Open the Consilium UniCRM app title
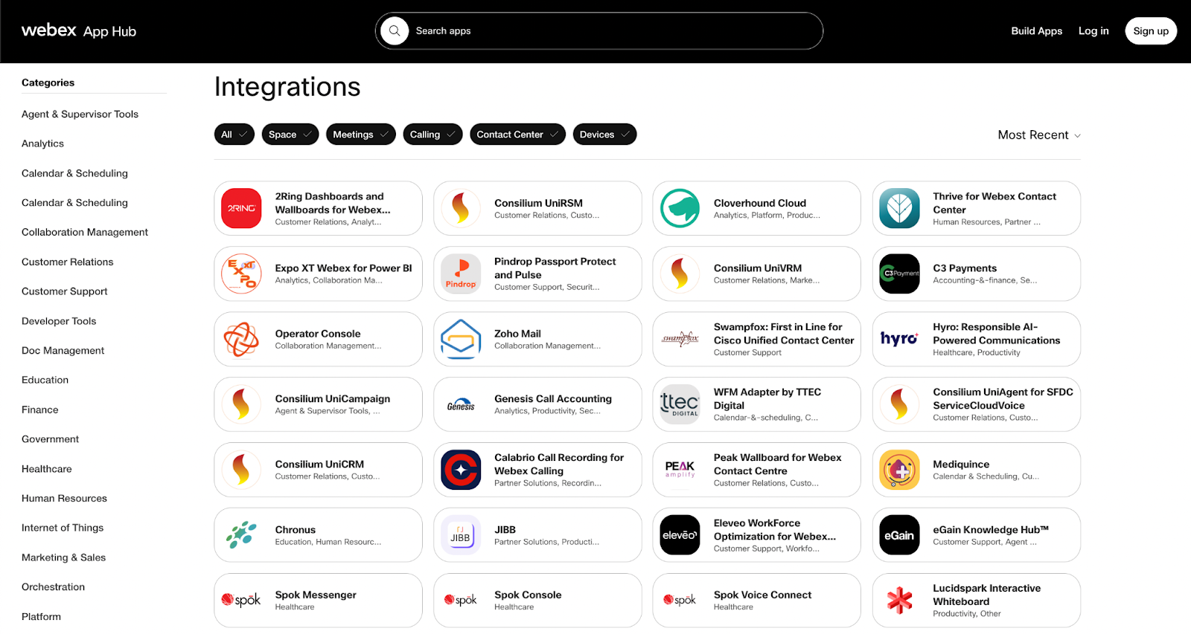 (319, 465)
